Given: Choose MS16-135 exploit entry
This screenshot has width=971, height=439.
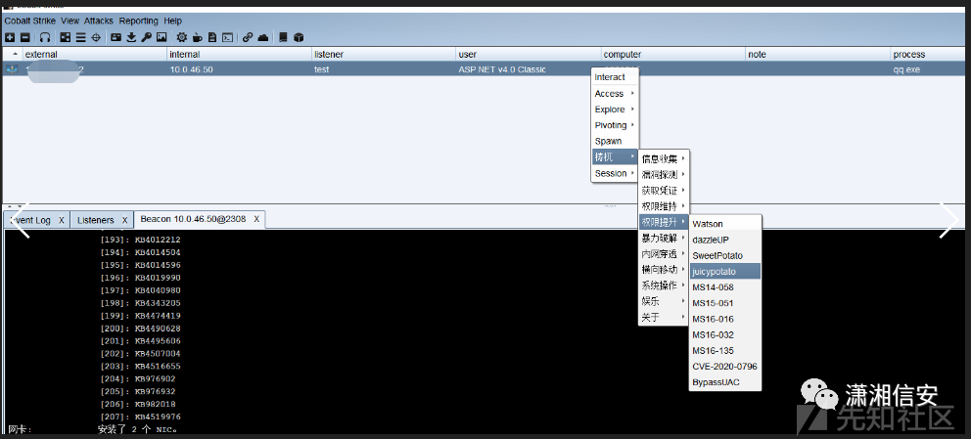Looking at the screenshot, I should coord(725,351).
